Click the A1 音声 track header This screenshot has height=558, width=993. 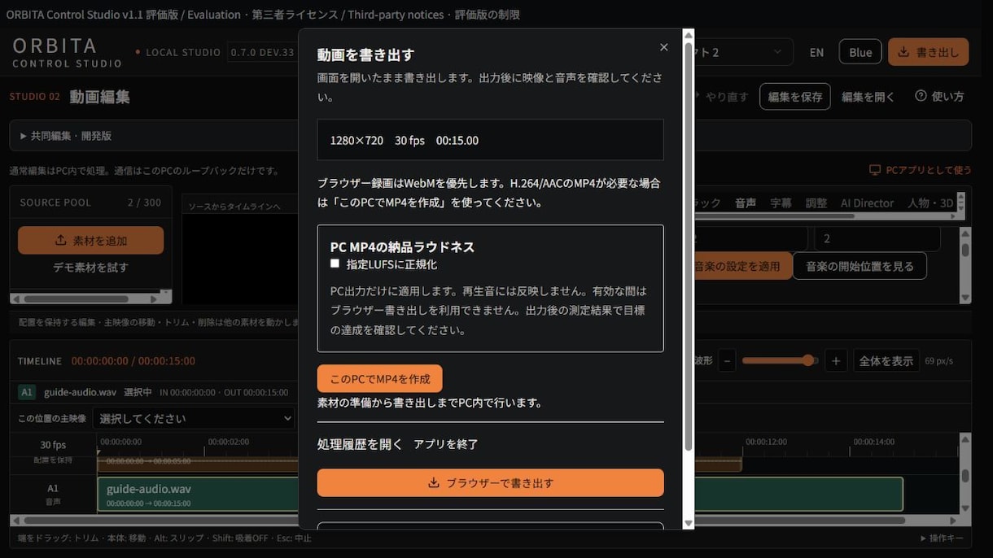point(53,494)
